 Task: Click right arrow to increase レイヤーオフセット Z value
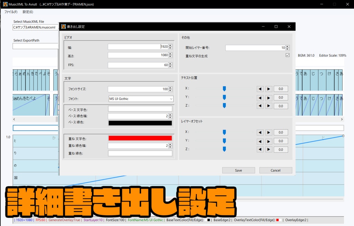pyautogui.click(x=269, y=149)
